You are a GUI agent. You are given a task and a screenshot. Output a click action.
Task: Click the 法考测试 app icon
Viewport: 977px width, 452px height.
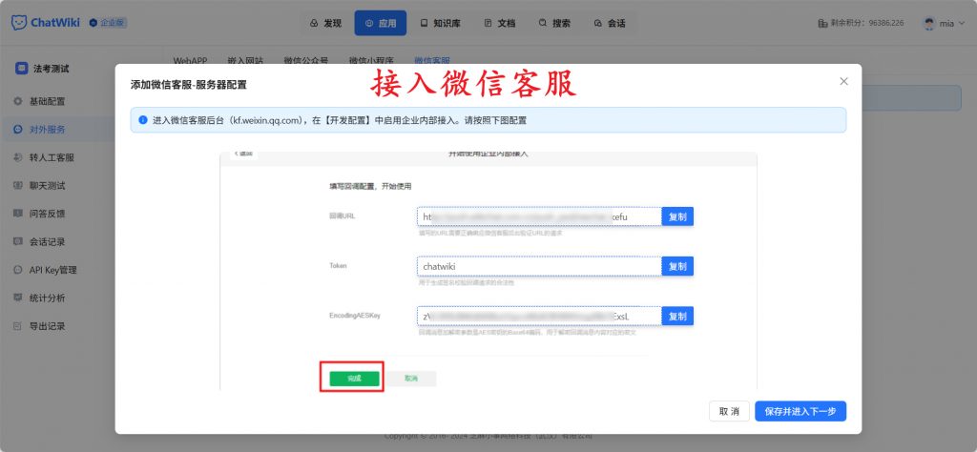[22, 69]
